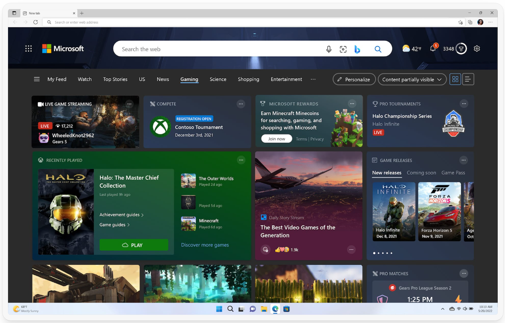Click the Personalize button
The height and width of the screenshot is (323, 505).
tap(354, 79)
